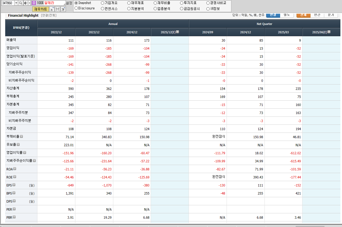Click the 1,391 BPS value

(x=70, y=193)
